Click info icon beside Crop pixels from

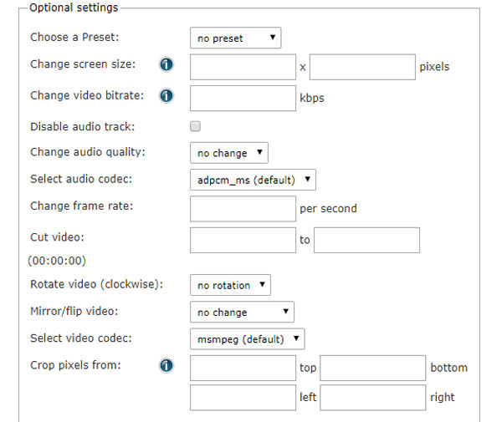click(166, 366)
